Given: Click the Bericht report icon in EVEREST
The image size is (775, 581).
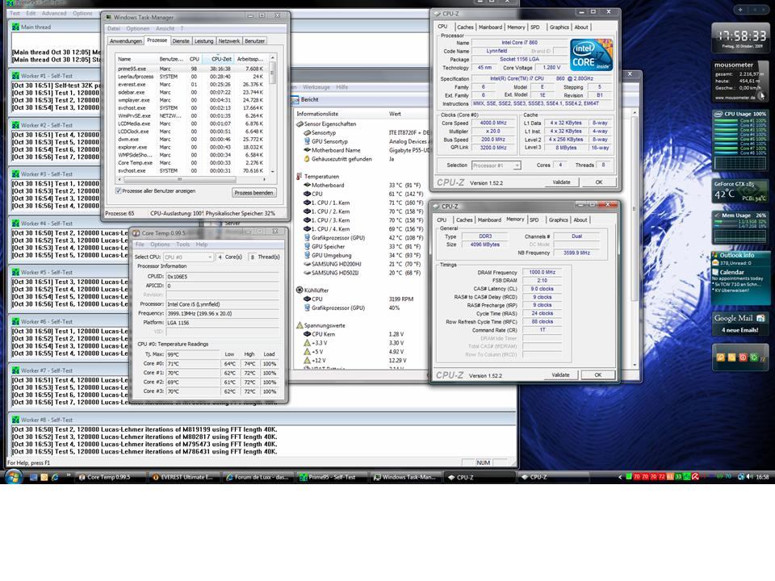Looking at the screenshot, I should 295,99.
